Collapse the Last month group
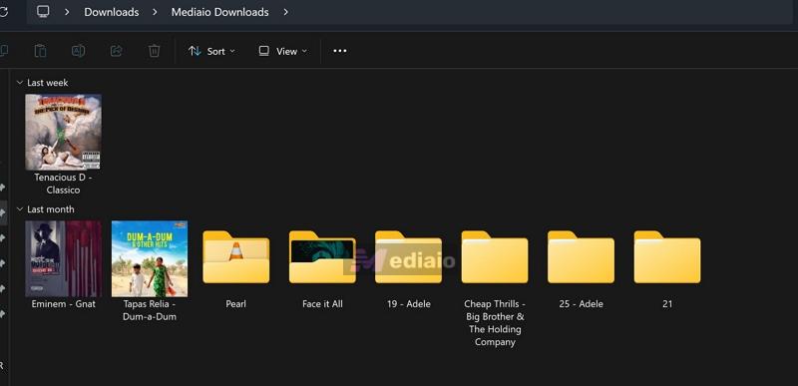 pyautogui.click(x=20, y=209)
